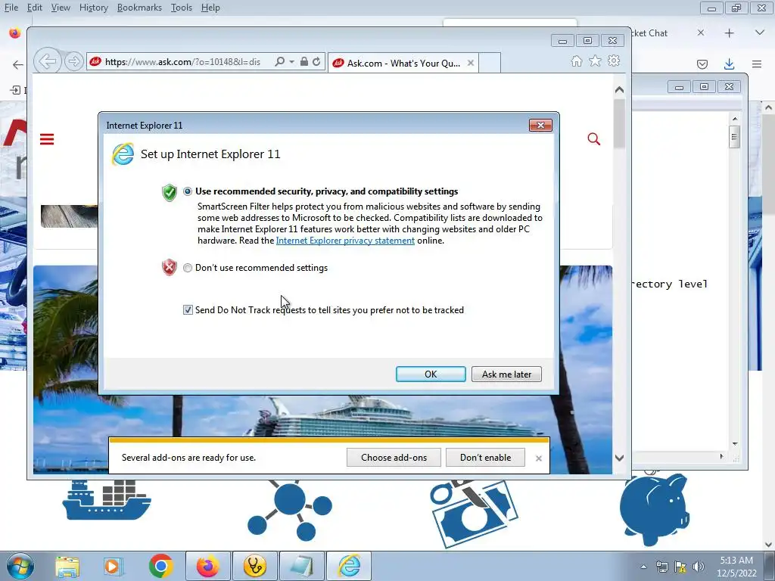Open the Firefox File menu
Viewport: 775px width, 581px height.
coord(11,8)
